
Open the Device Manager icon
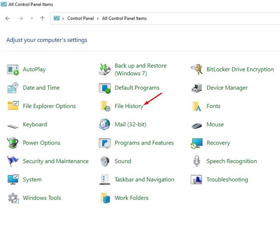(x=197, y=88)
